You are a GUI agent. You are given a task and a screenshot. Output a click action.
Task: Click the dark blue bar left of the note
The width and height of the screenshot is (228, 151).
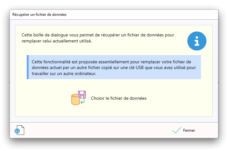[x=28, y=67]
